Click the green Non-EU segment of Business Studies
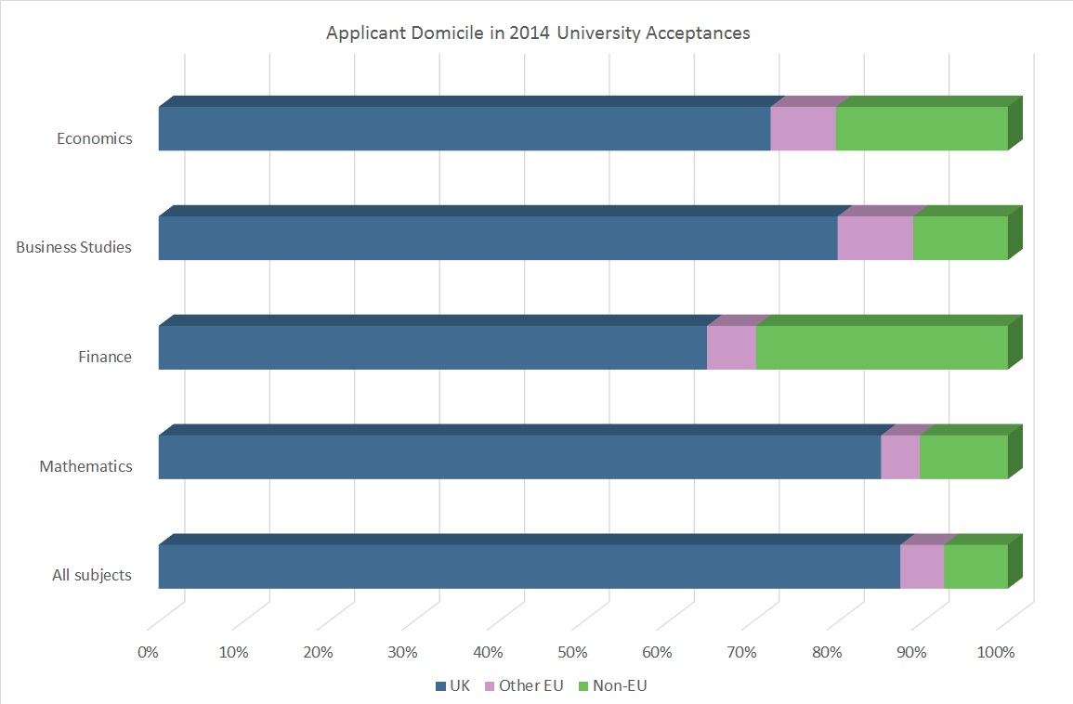The width and height of the screenshot is (1073, 704). click(960, 239)
